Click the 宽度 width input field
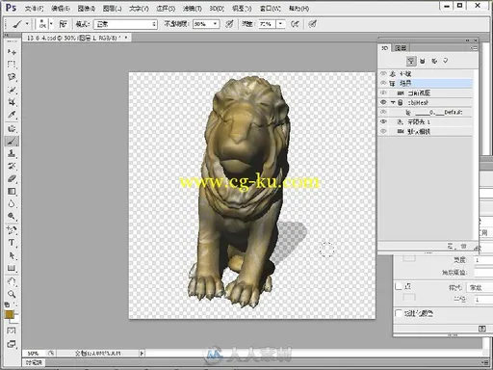Image resolution: width=493 pixels, height=370 pixels. click(483, 260)
